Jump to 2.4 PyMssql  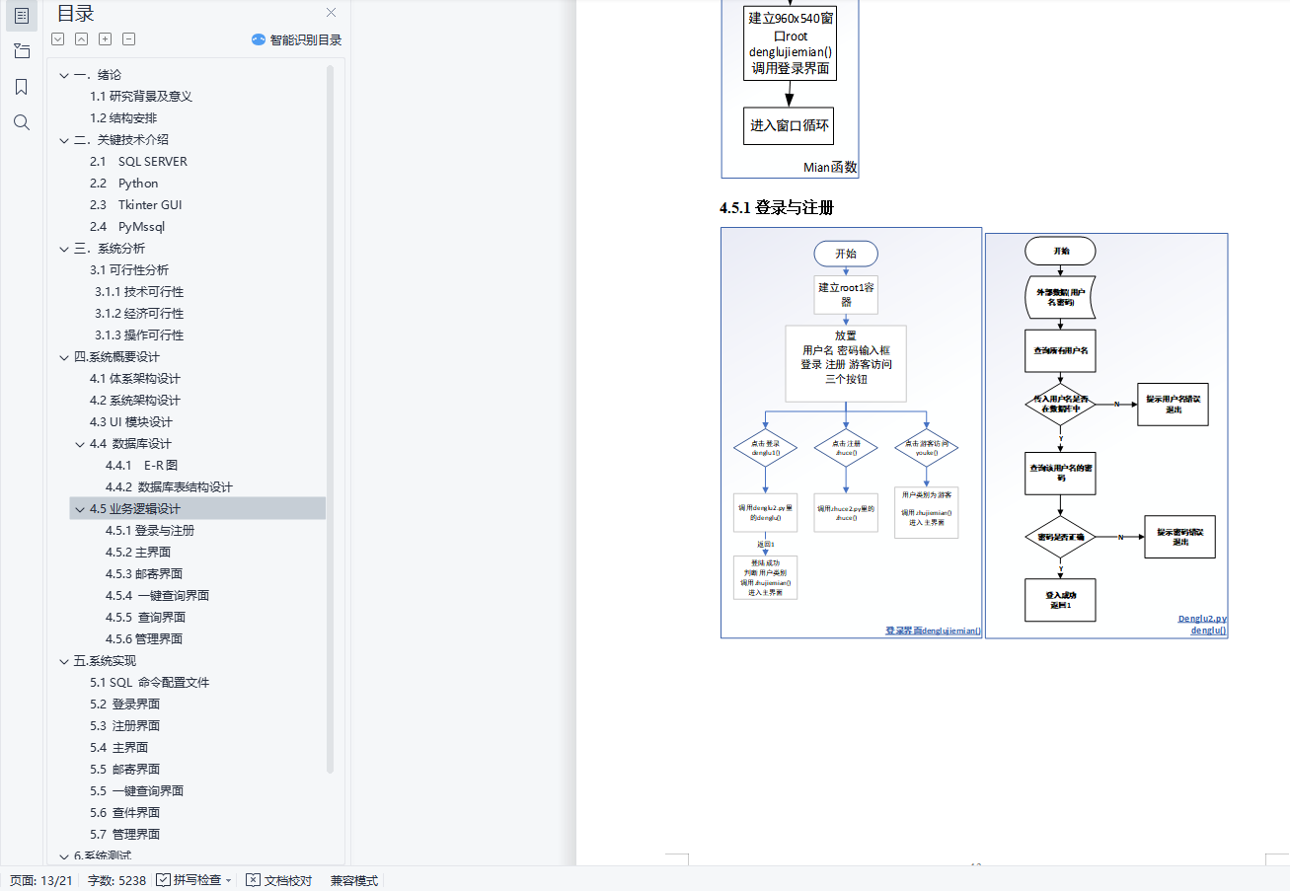(x=127, y=227)
